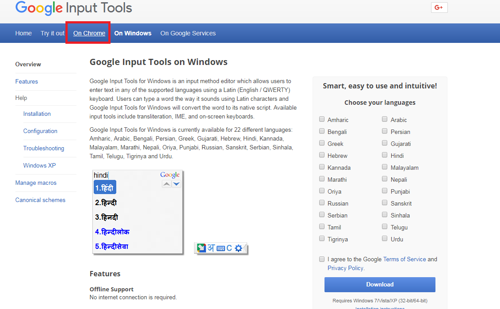Click the gear settings icon in the language toolbar

click(x=238, y=248)
